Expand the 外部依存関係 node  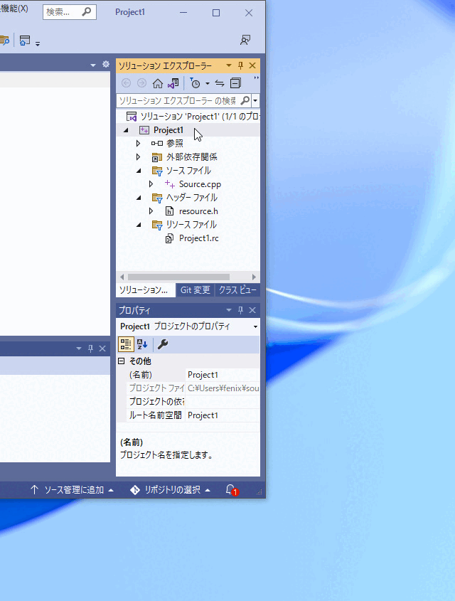(x=138, y=157)
